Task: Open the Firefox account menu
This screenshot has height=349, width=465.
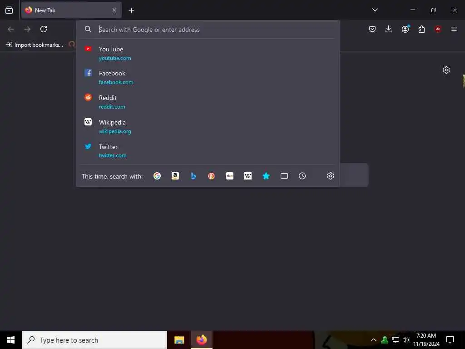Action: 406,29
